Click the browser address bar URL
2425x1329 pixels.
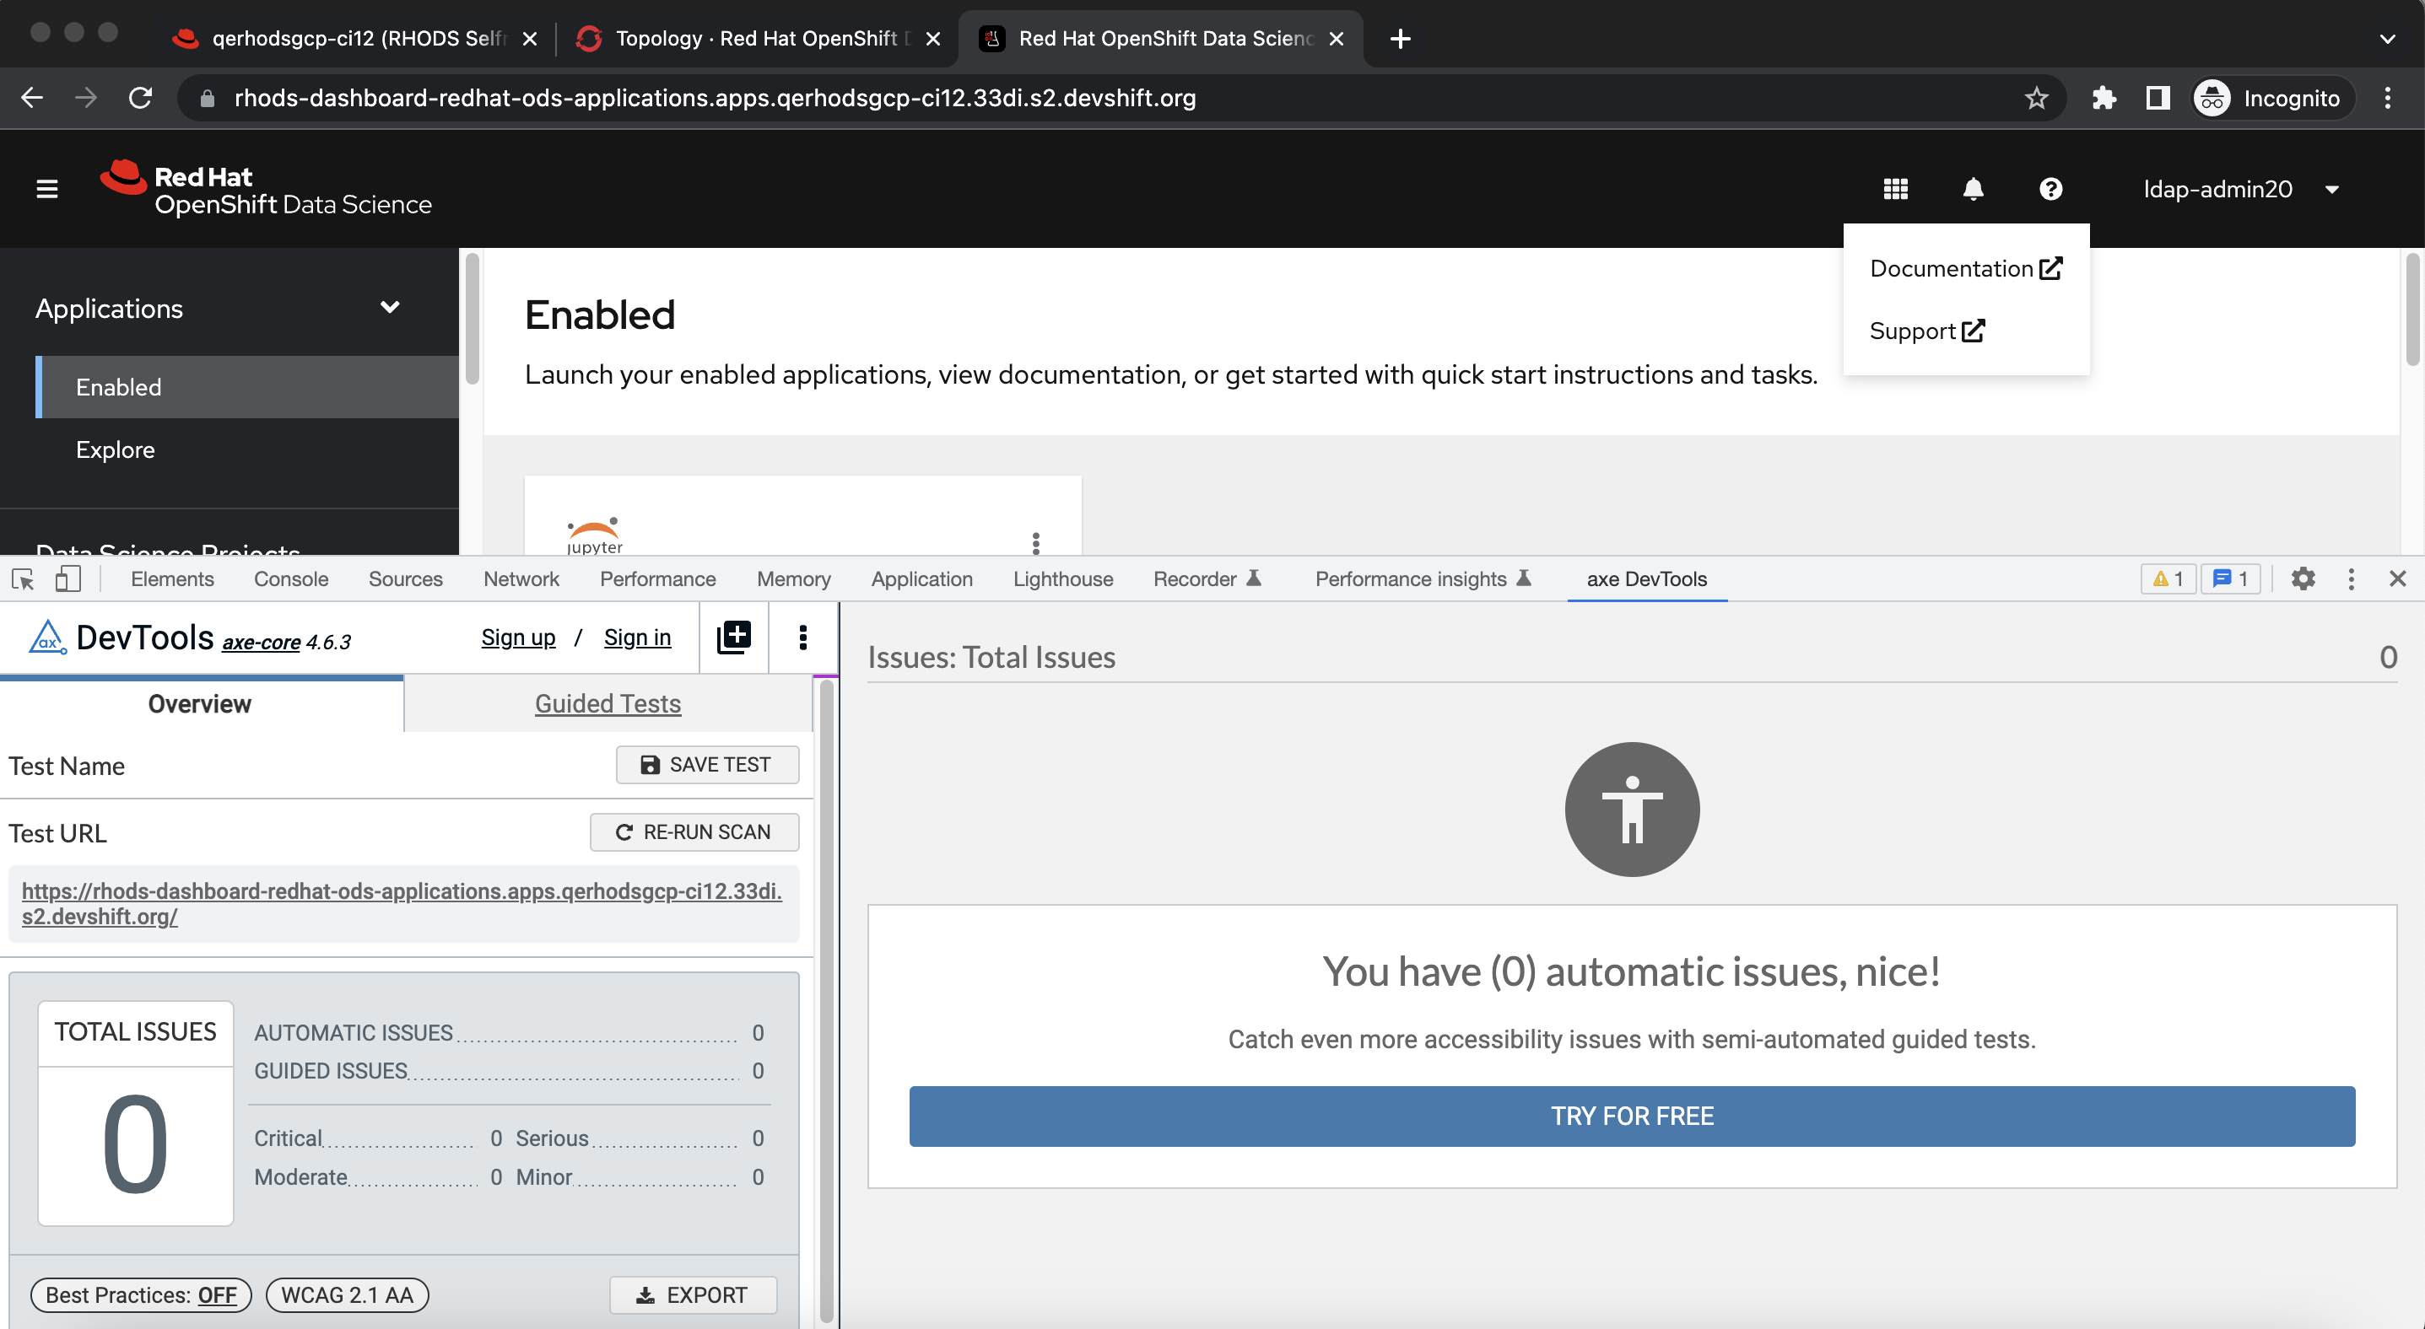pos(714,98)
